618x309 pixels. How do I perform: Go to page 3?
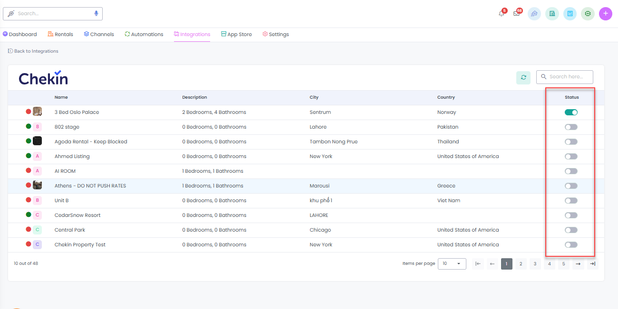pyautogui.click(x=535, y=264)
